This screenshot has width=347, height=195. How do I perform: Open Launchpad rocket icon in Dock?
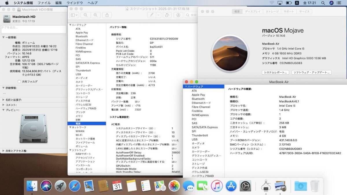[60, 186]
